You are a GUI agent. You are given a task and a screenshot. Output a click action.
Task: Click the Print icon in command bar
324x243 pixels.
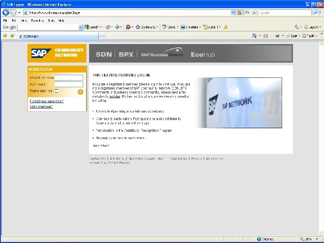pos(277,36)
